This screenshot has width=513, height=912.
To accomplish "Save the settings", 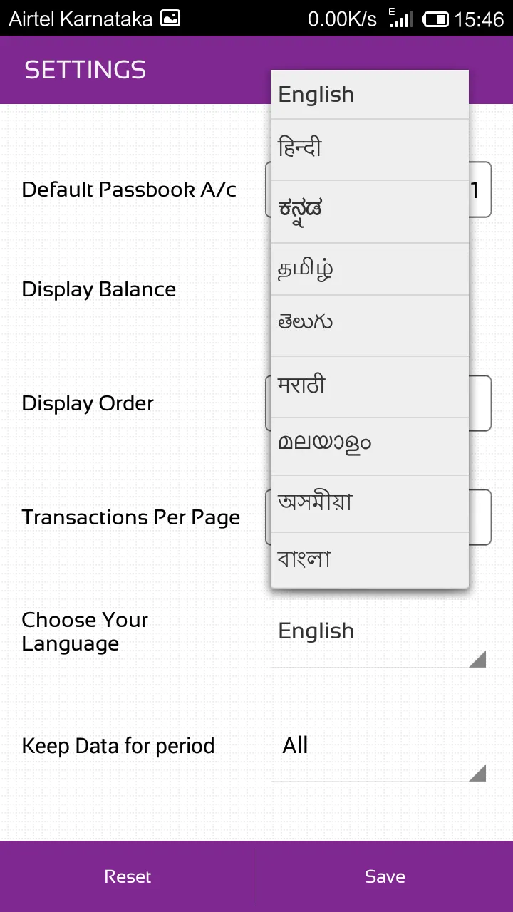I will (x=385, y=876).
